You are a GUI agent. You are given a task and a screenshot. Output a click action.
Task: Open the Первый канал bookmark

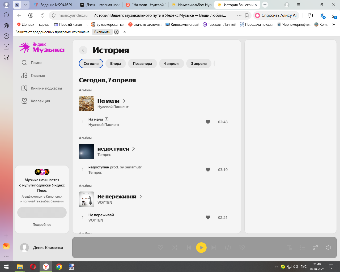coord(70,24)
